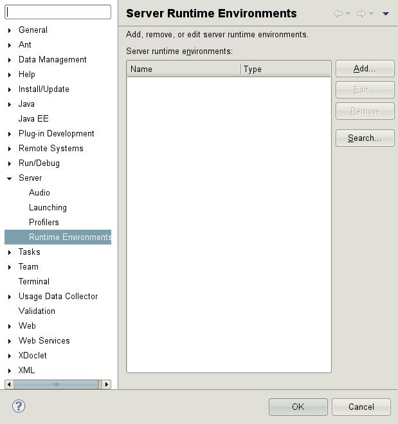Viewport: 398px width, 424px height.
Task: Expand the Java preferences node
Action: click(10, 104)
